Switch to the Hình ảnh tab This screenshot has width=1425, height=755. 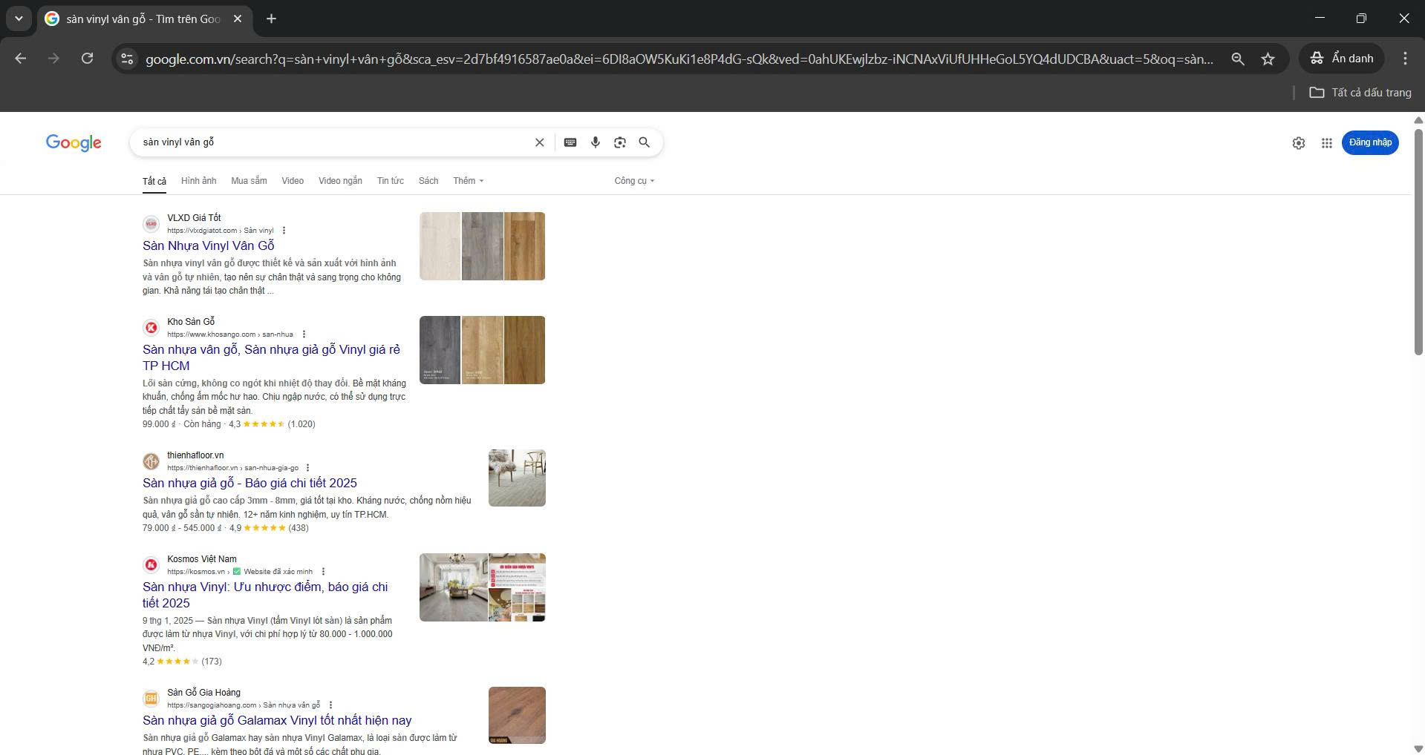tap(198, 181)
